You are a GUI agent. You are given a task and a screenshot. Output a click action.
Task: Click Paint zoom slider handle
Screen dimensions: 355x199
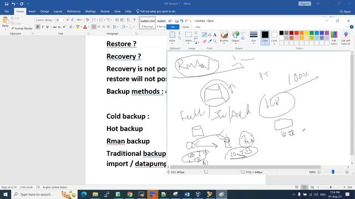pyautogui.click(x=333, y=172)
